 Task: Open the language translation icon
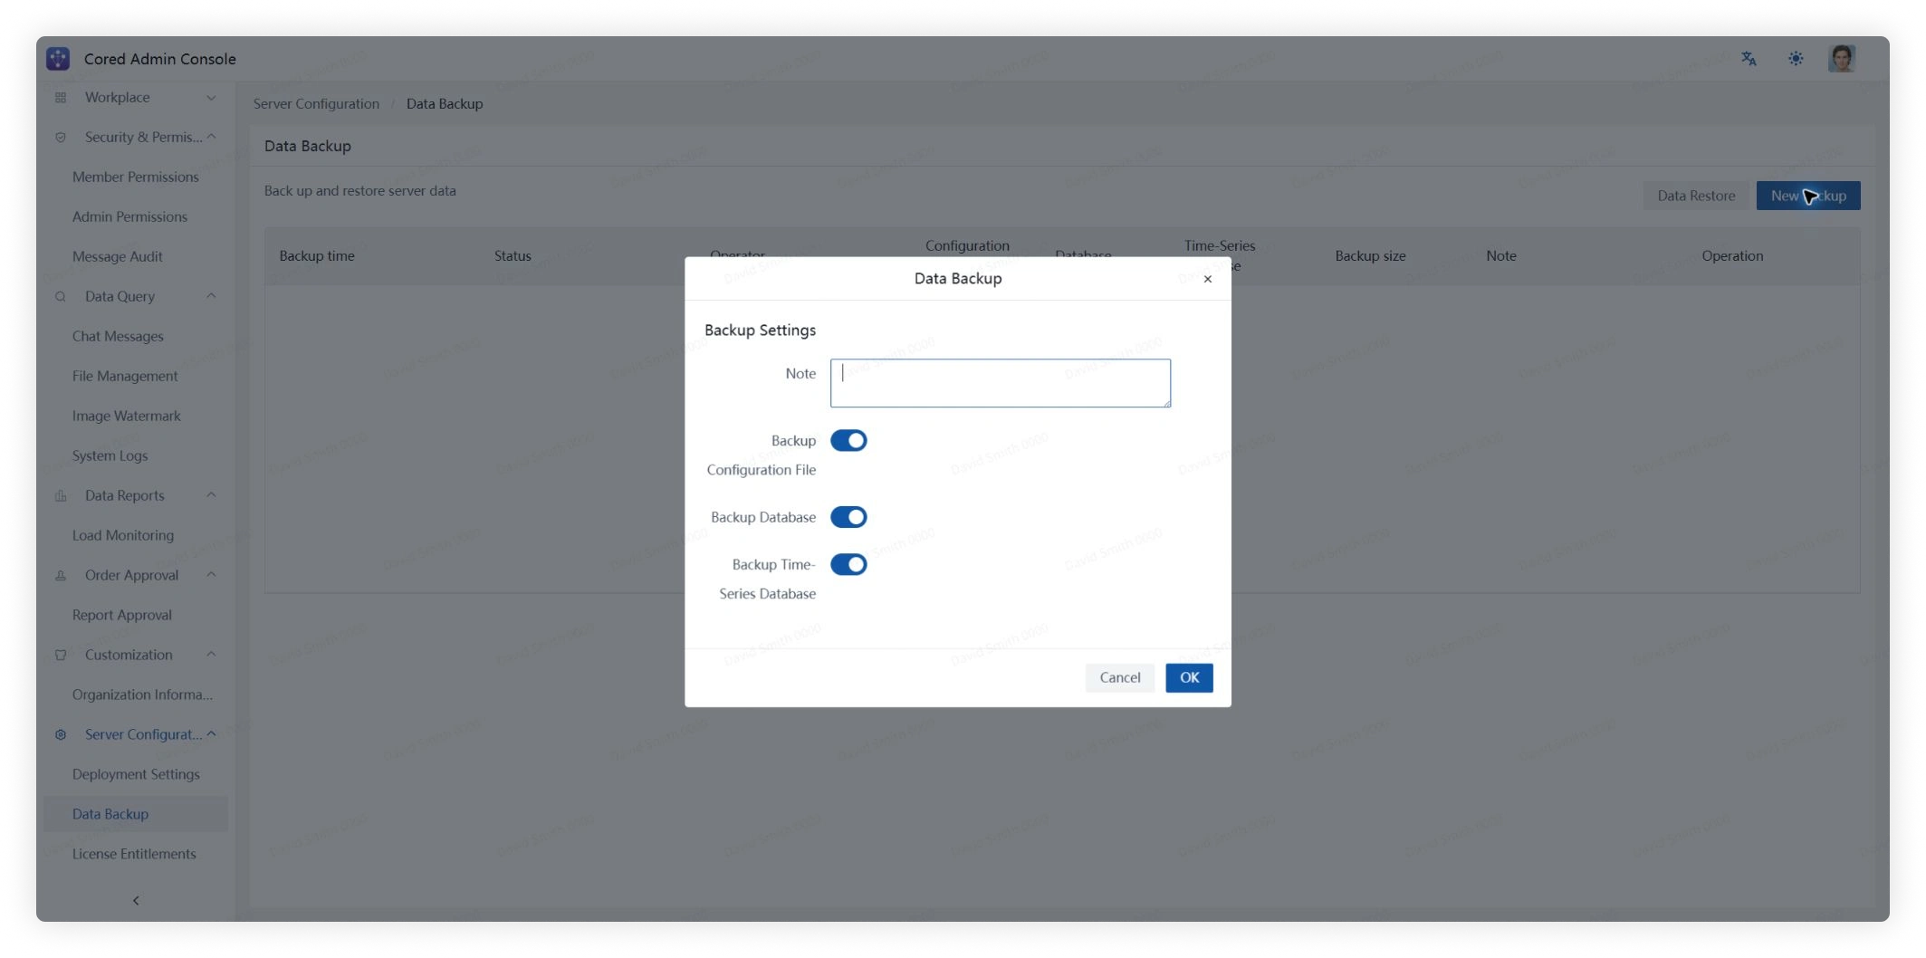click(x=1749, y=59)
